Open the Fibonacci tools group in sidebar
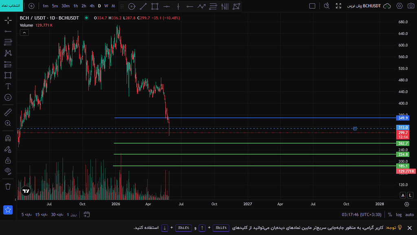 point(8,42)
